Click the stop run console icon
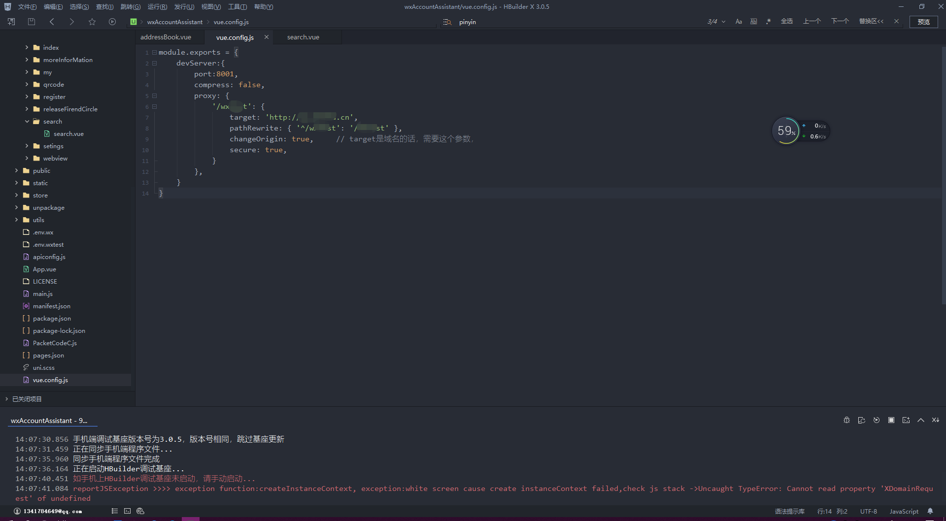Image resolution: width=946 pixels, height=521 pixels. coord(891,420)
